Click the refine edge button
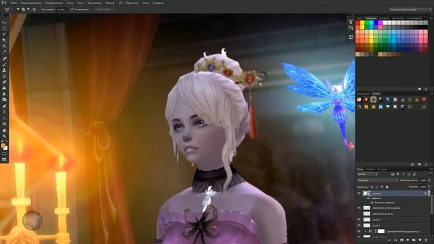Image resolution: width=434 pixels, height=244 pixels. (103, 9)
